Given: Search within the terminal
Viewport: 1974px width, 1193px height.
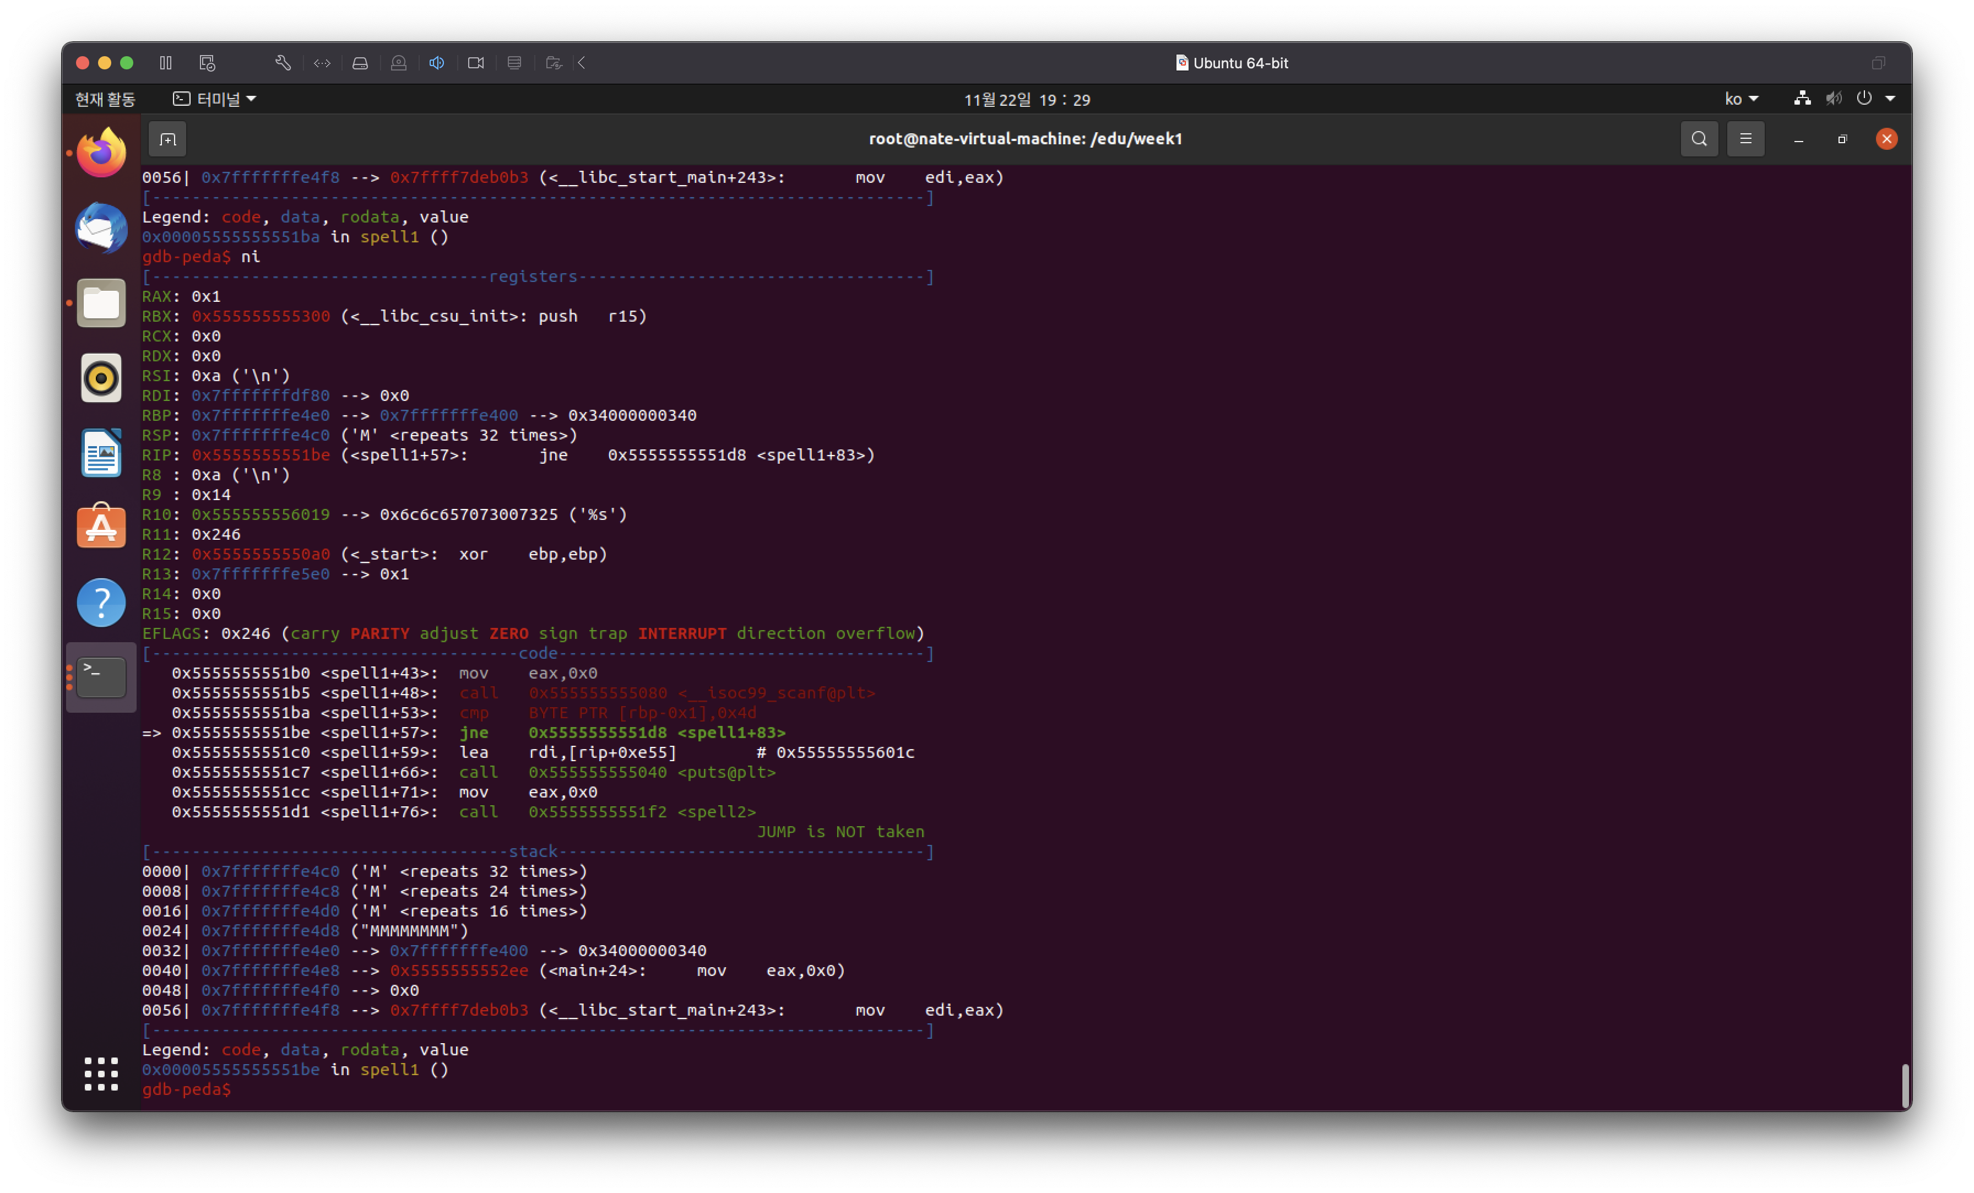Looking at the screenshot, I should tap(1699, 139).
